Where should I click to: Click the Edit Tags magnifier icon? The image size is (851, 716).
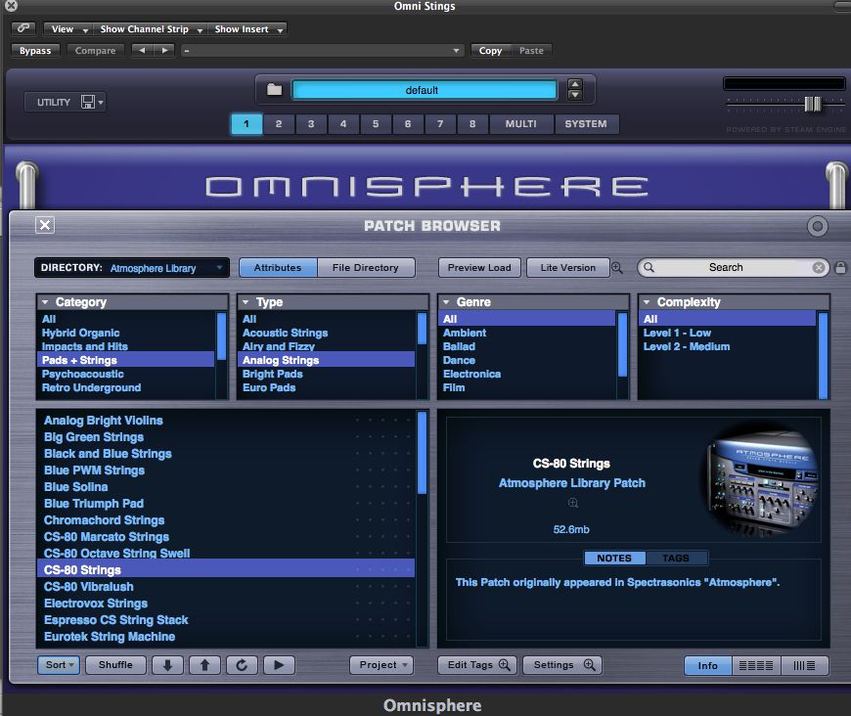(x=504, y=665)
